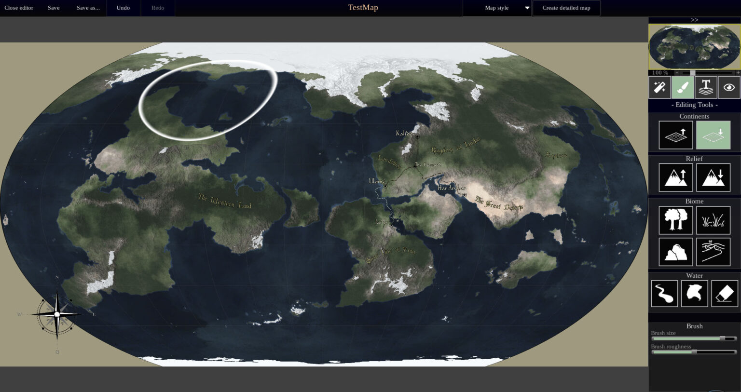Image resolution: width=741 pixels, height=392 pixels.
Task: Choose the lower relief mountain tool
Action: pos(713,177)
